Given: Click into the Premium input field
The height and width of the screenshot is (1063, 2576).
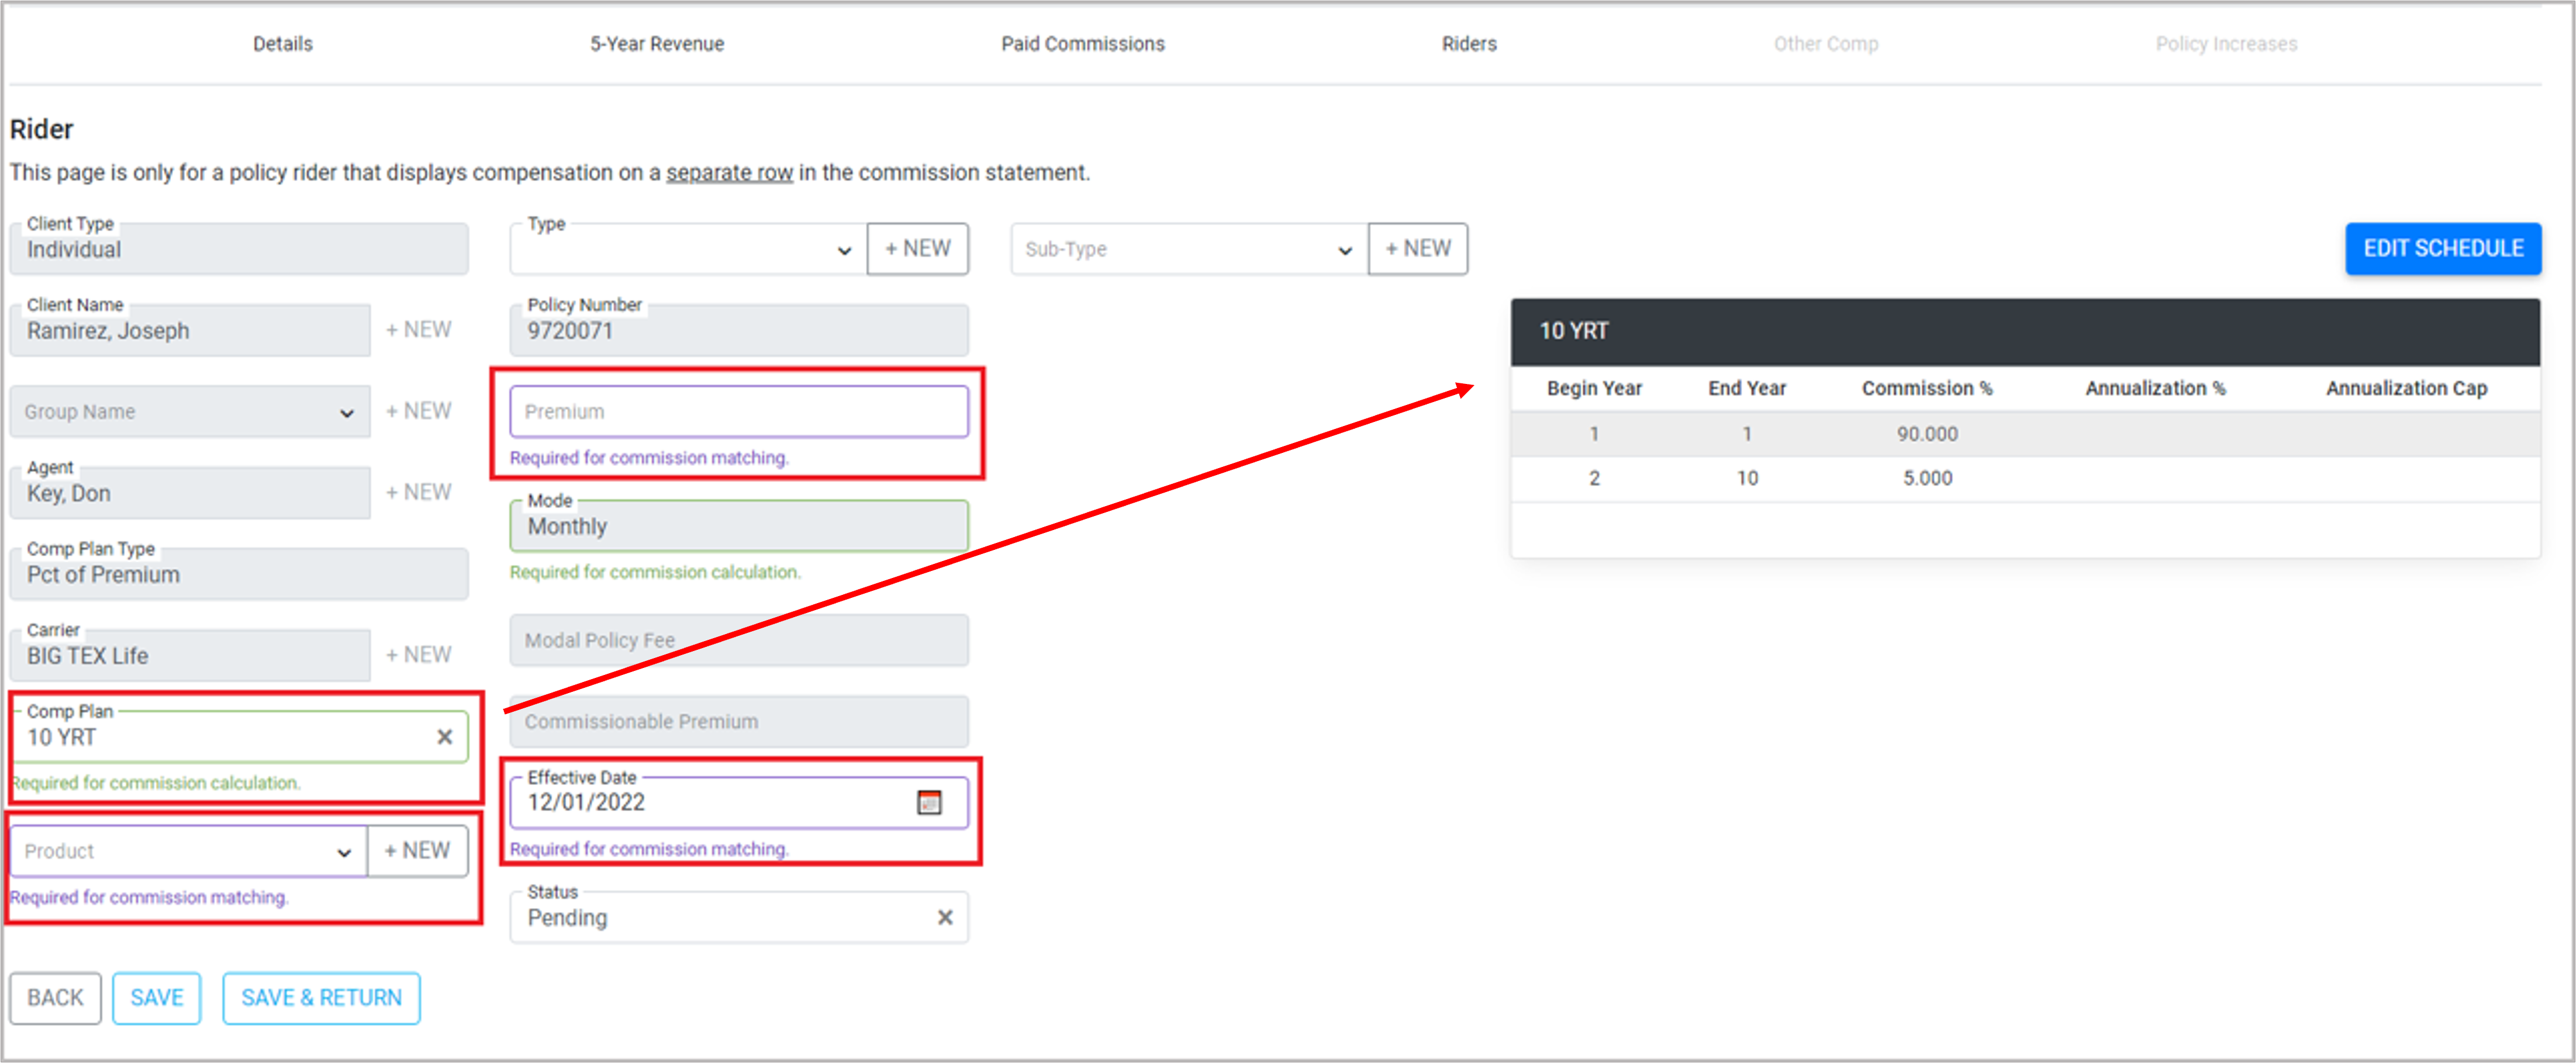Looking at the screenshot, I should pyautogui.click(x=738, y=412).
